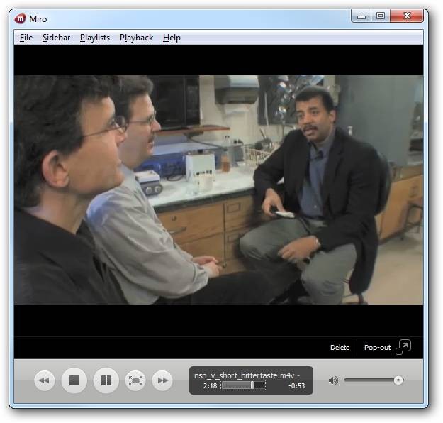
Task: Click the volume slider knob
Action: point(398,380)
